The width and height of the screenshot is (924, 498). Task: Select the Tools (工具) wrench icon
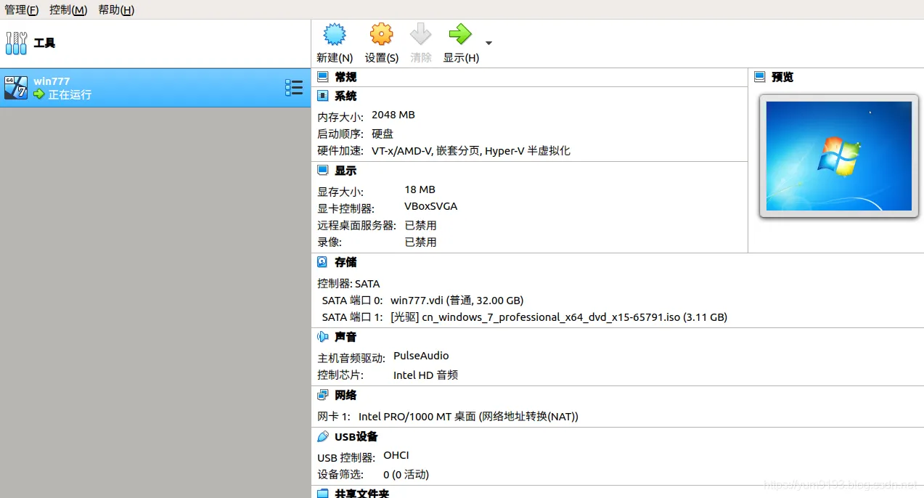click(x=16, y=43)
